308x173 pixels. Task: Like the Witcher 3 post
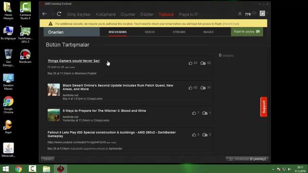pyautogui.click(x=194, y=113)
